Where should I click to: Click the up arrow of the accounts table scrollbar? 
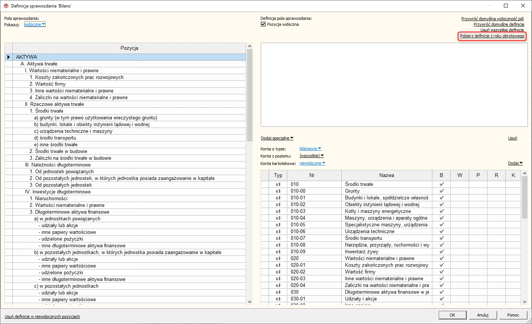(x=525, y=172)
